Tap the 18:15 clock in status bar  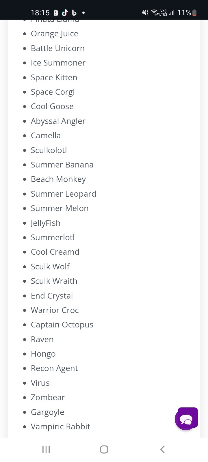point(40,13)
